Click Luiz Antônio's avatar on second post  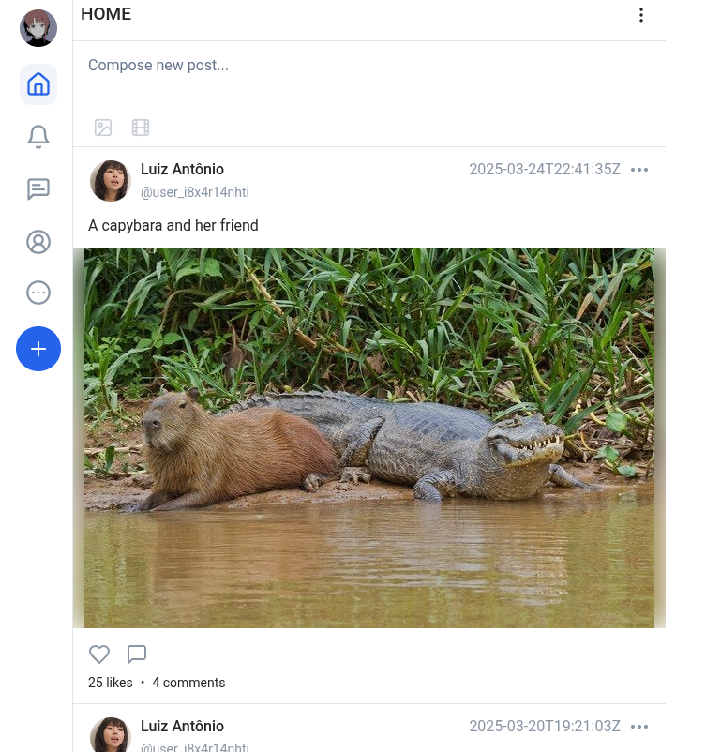tap(111, 734)
